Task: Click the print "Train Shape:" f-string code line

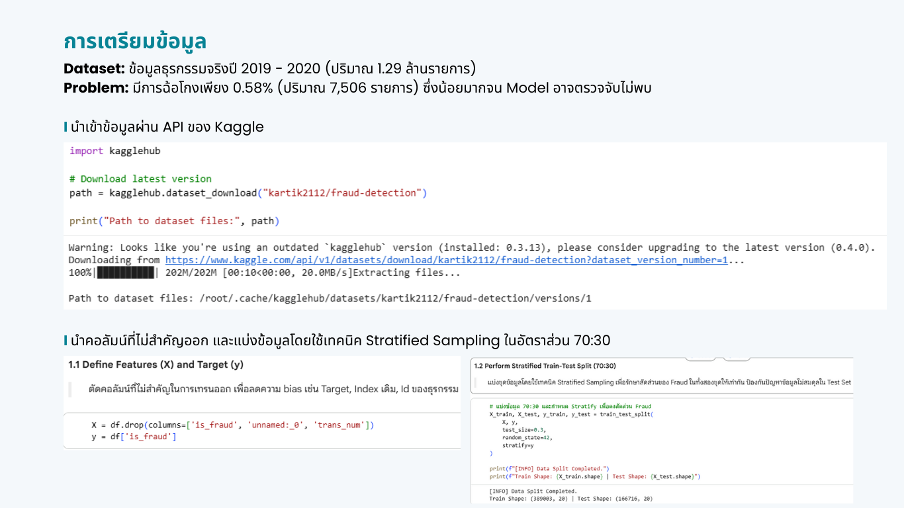Action: 595,476
